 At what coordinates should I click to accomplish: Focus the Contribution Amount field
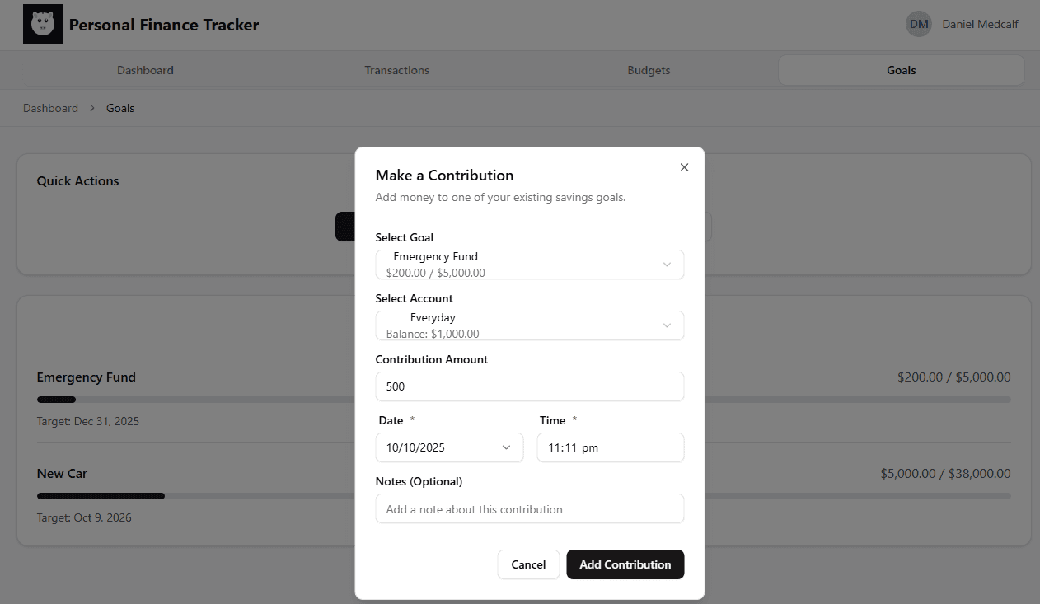click(x=529, y=386)
